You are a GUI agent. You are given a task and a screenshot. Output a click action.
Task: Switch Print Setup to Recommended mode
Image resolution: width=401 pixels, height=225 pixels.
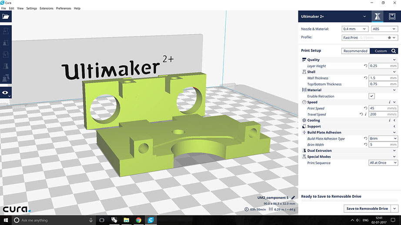[355, 51]
